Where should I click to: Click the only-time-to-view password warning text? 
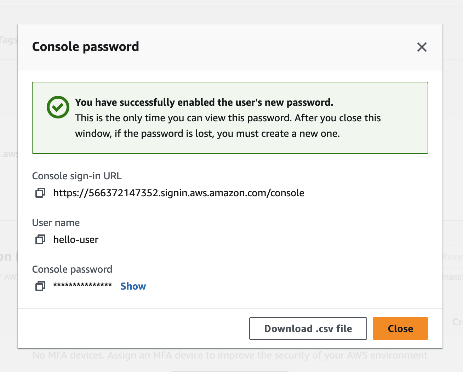(x=228, y=126)
